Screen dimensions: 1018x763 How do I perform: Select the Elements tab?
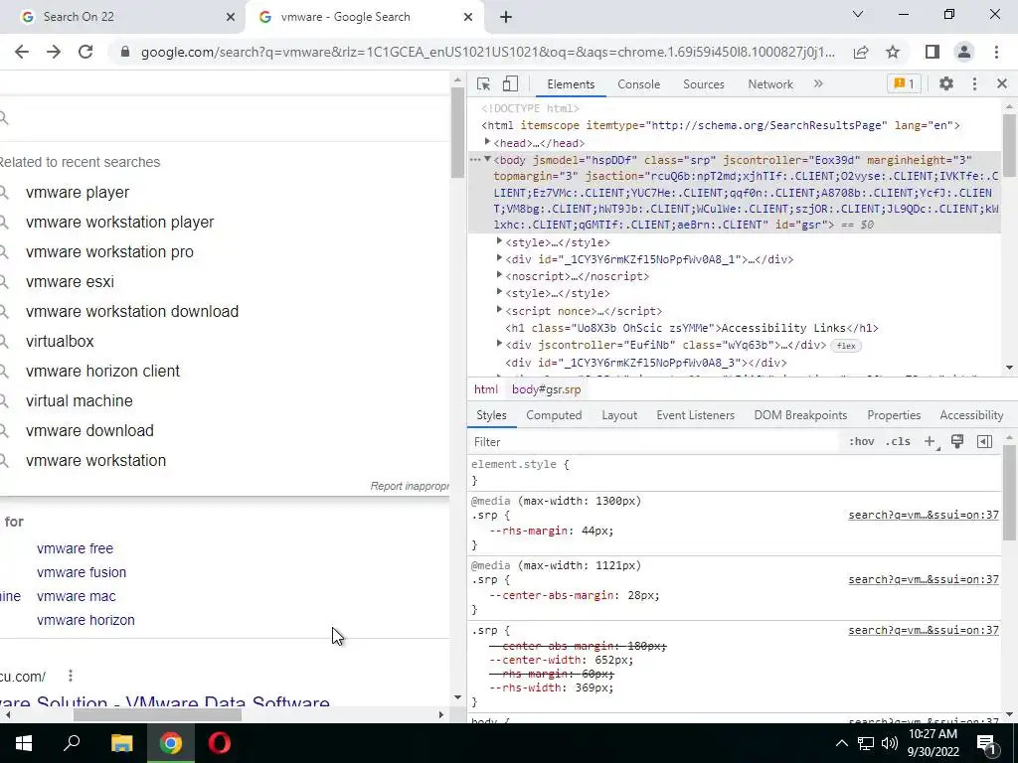[x=570, y=84]
